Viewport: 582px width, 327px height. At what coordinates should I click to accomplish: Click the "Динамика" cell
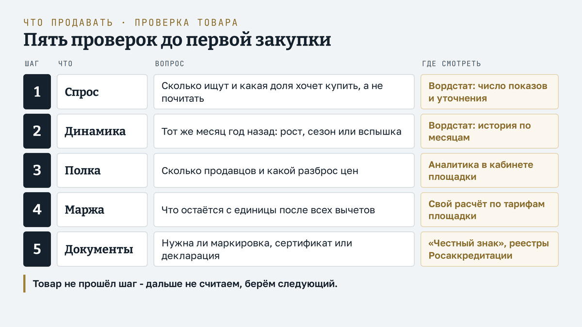[x=102, y=131]
